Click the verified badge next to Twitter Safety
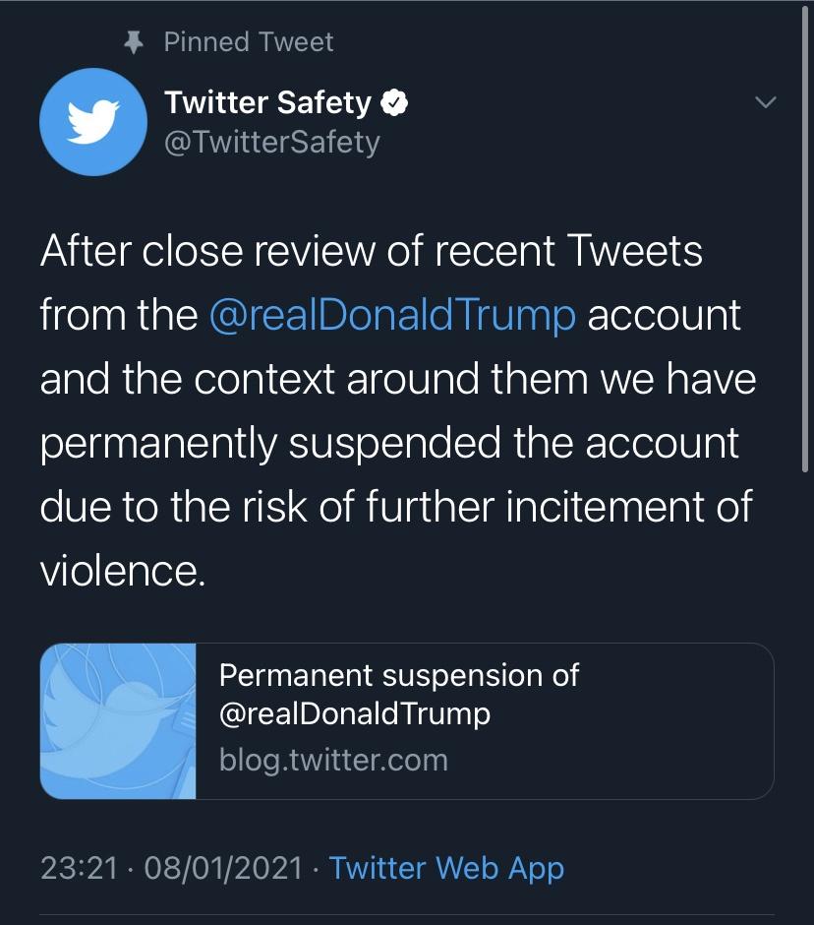Image resolution: width=814 pixels, height=925 pixels. 394,102
